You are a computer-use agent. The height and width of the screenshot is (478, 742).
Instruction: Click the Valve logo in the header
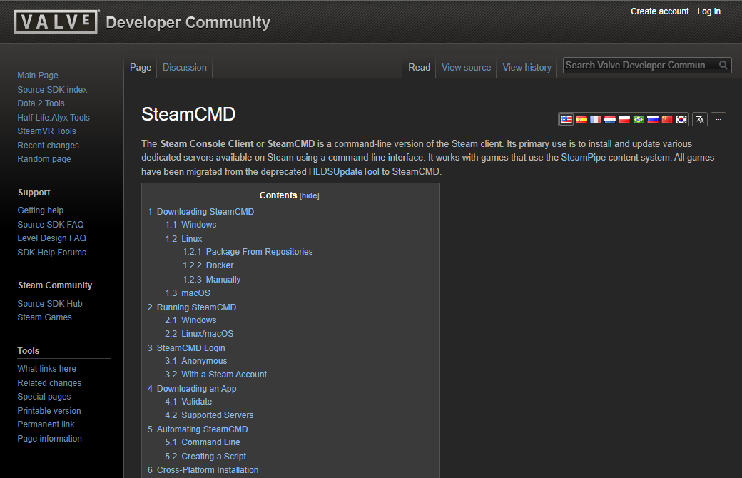click(x=56, y=22)
